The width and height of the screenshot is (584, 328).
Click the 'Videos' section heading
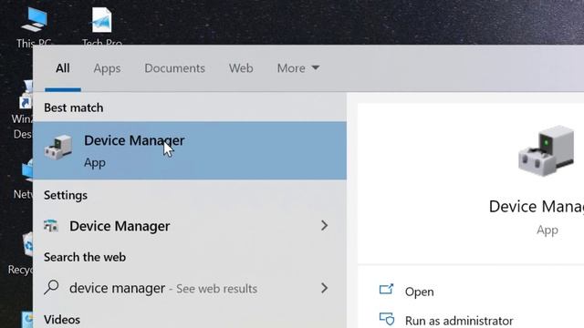[x=62, y=320]
